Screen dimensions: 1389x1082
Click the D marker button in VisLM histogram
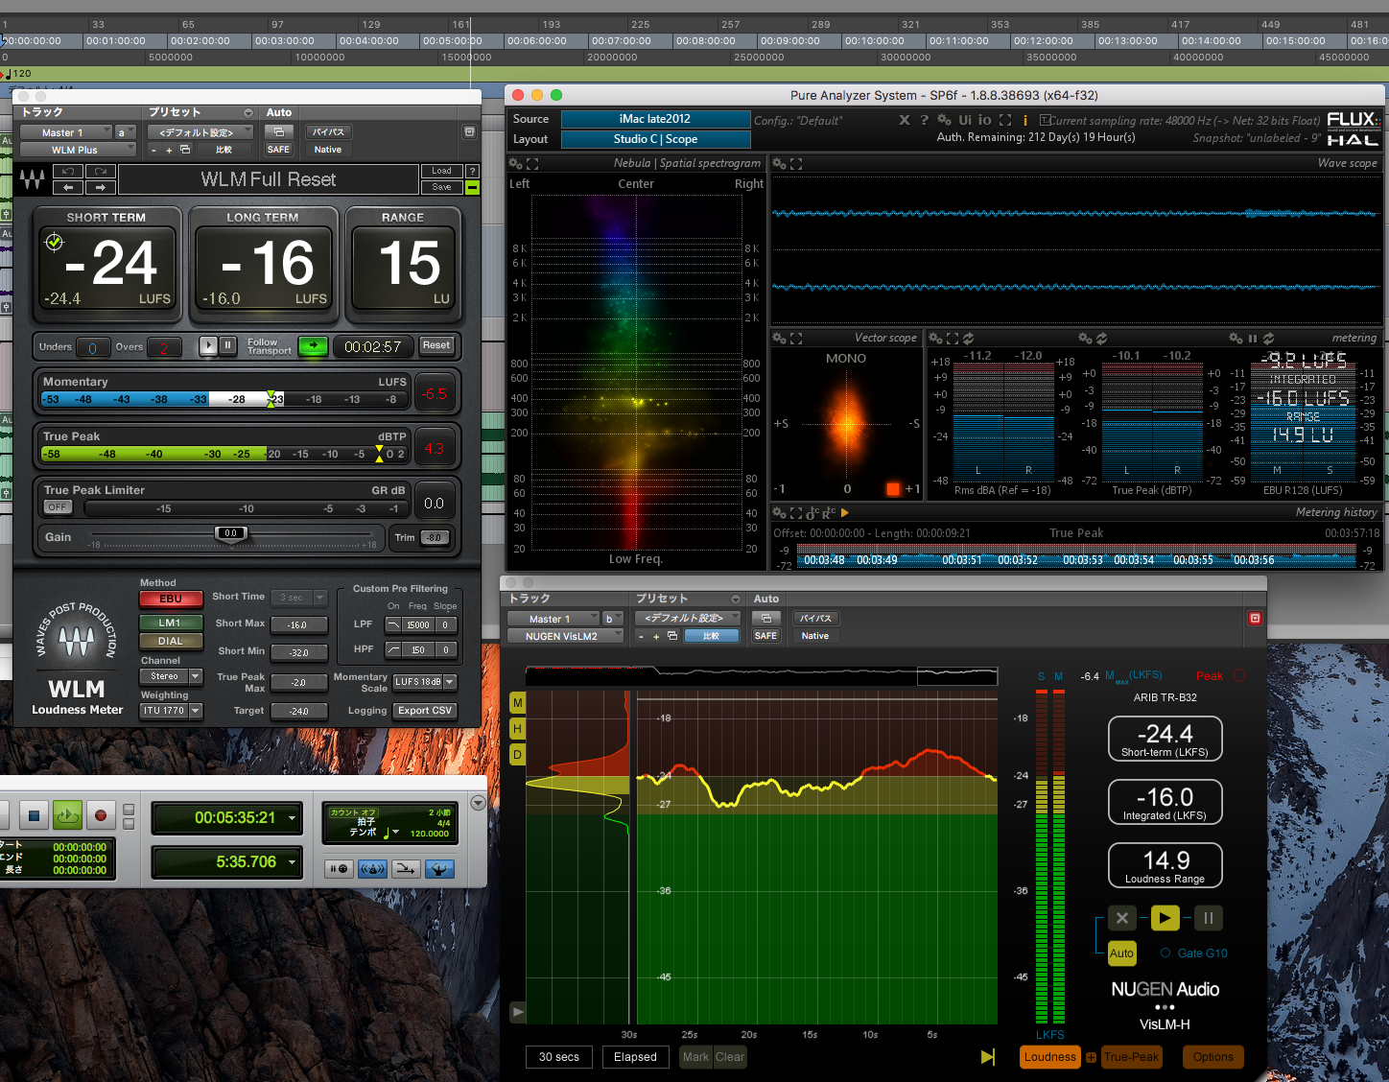point(518,755)
